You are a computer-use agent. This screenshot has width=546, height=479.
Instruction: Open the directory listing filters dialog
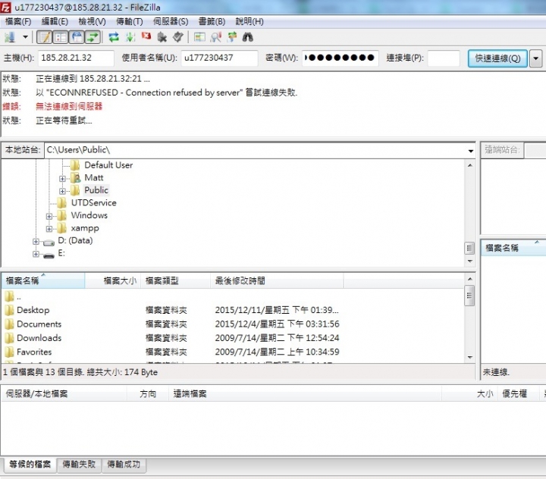(199, 37)
